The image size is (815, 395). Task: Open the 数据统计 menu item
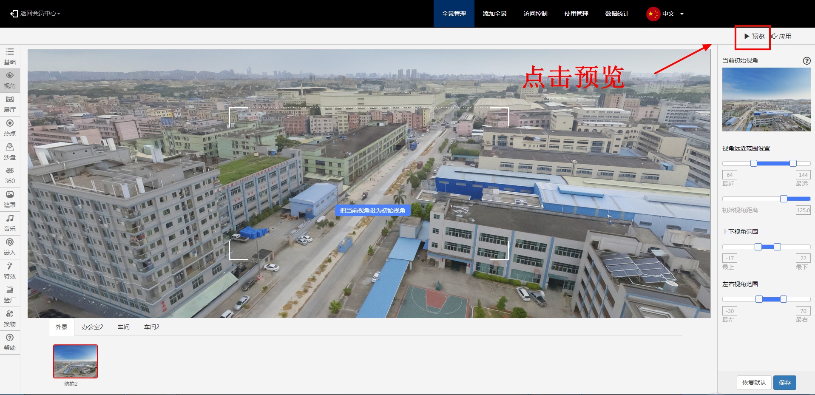(x=617, y=14)
